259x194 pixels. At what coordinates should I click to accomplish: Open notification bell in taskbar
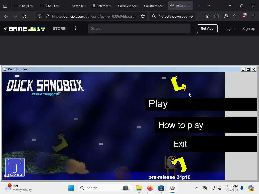click(x=242, y=188)
